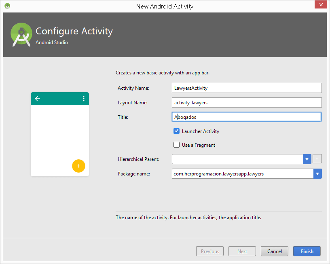This screenshot has height=264, width=330.
Task: Click into the Title field containing Abogados
Action: tap(247, 117)
